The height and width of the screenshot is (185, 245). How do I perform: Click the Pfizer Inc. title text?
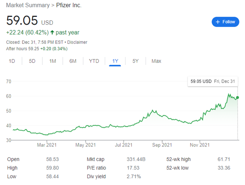click(69, 5)
